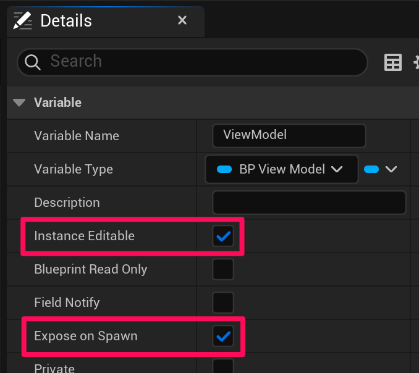Click the magnifier icon in the search bar
The image size is (419, 373).
click(x=33, y=62)
